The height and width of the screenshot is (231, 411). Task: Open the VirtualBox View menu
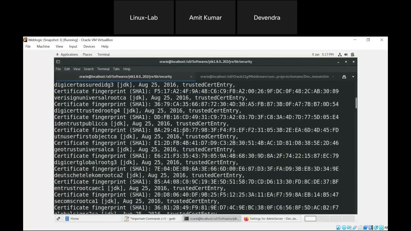59,47
